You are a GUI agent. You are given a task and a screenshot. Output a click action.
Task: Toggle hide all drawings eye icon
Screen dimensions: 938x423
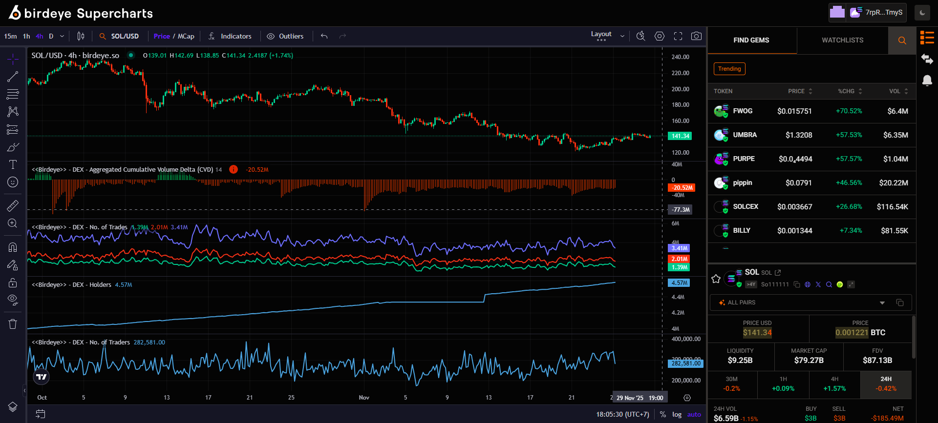pos(13,299)
